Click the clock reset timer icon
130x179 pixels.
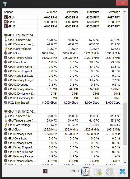point(86,171)
